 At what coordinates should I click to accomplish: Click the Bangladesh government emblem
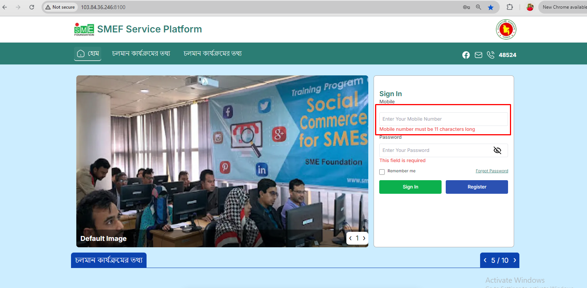pyautogui.click(x=506, y=29)
